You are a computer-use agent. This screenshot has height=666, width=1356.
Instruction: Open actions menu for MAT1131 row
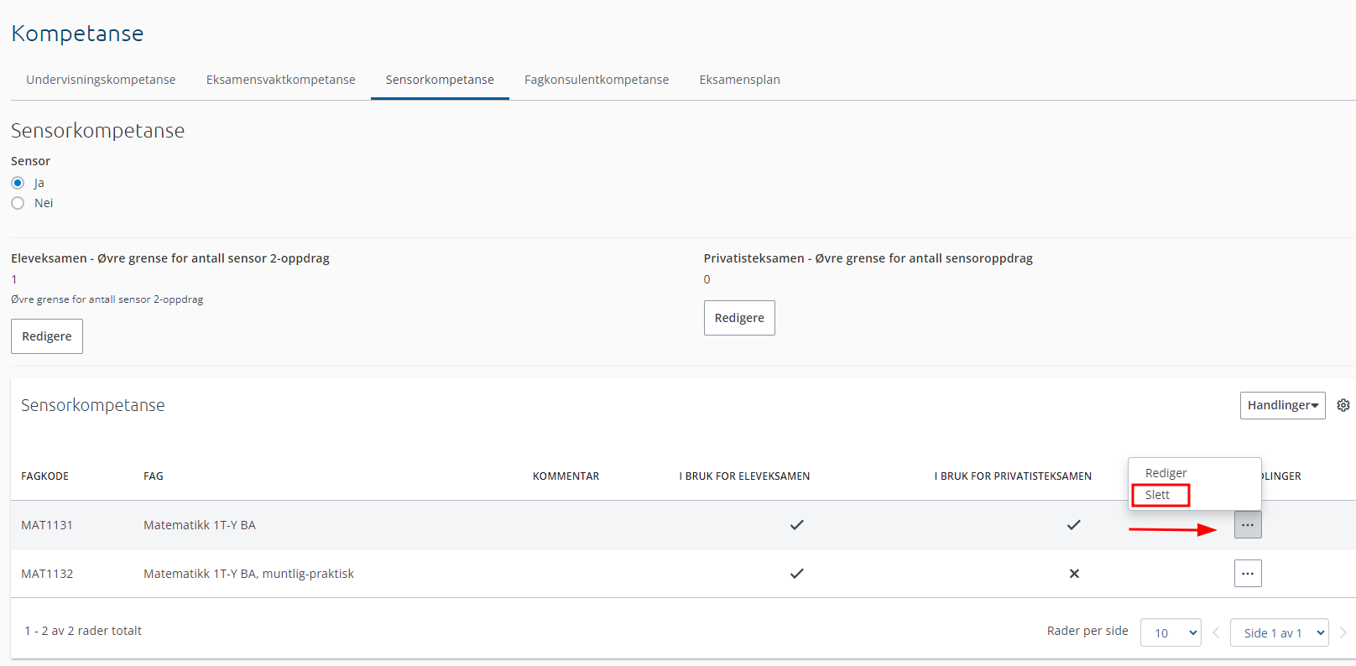click(1248, 525)
